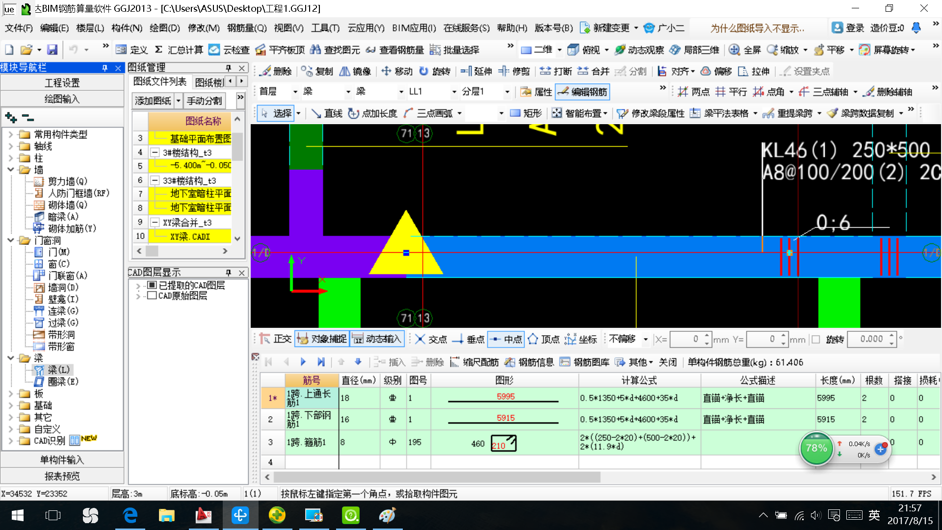The width and height of the screenshot is (942, 530).
Task: Click 查找图元 binoculars tool
Action: (x=335, y=50)
